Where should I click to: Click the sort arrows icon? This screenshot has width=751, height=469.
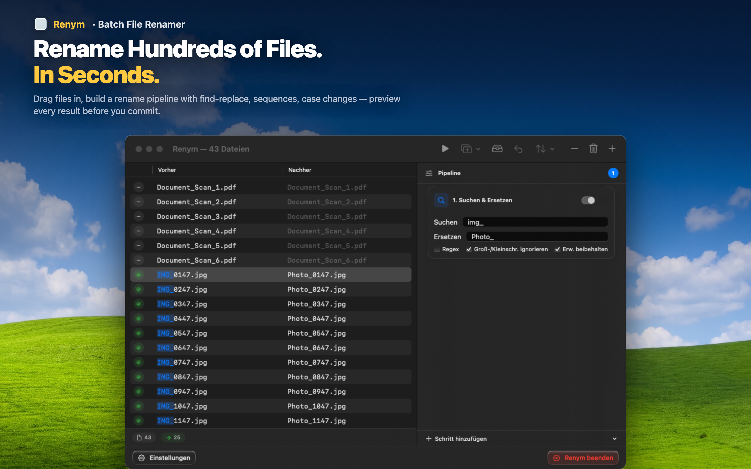[541, 149]
